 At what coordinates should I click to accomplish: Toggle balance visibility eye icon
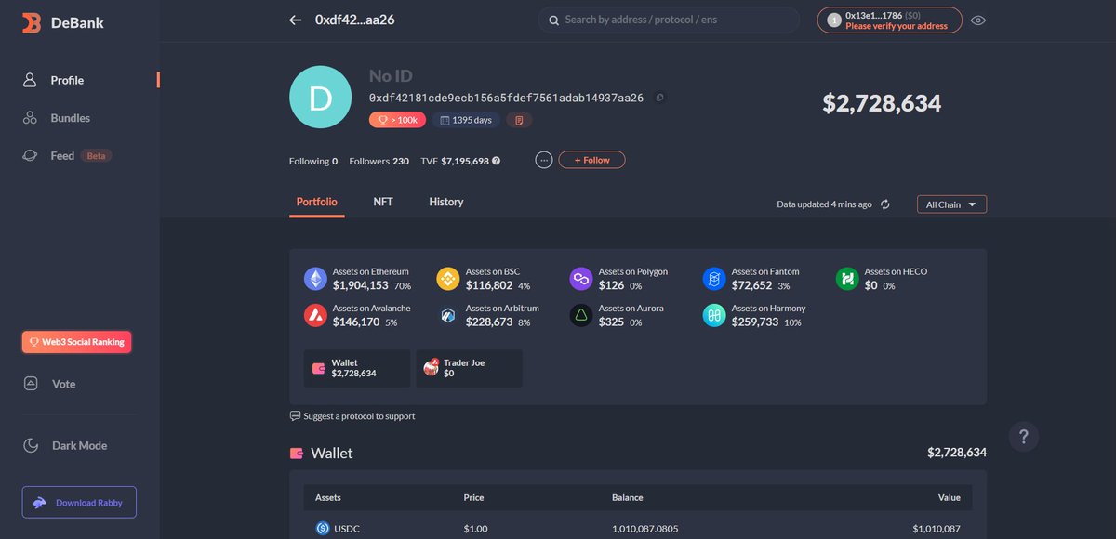point(977,20)
